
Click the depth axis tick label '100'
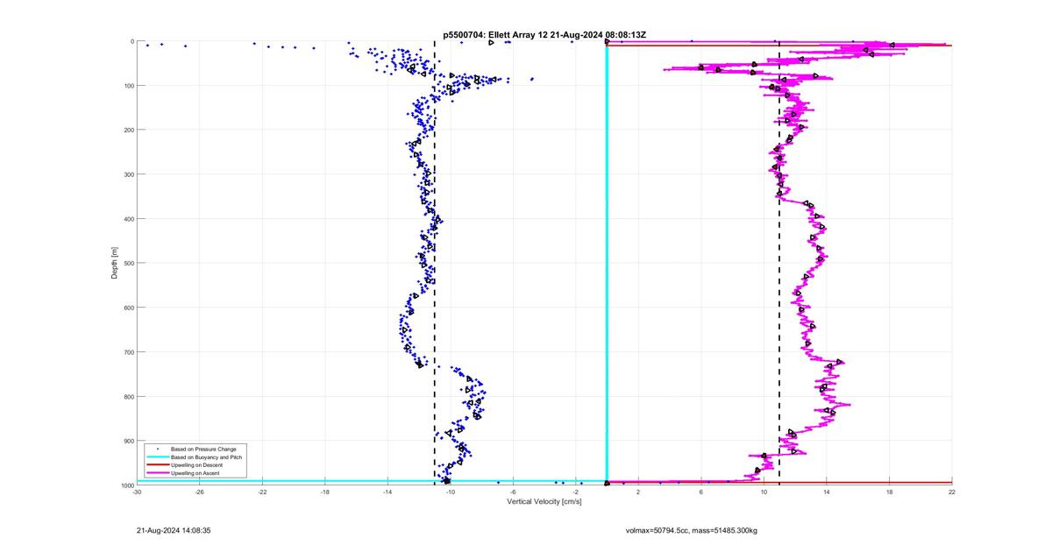128,86
